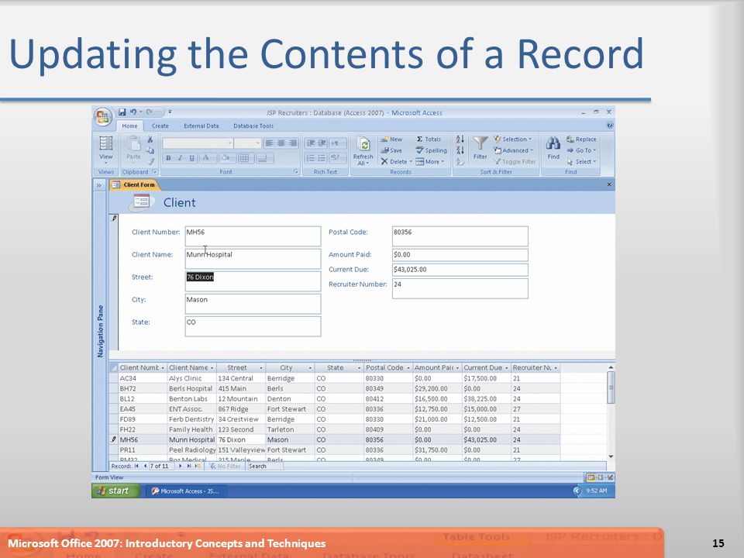Open the Select dropdown in Find group
The width and height of the screenshot is (744, 558).
click(581, 162)
